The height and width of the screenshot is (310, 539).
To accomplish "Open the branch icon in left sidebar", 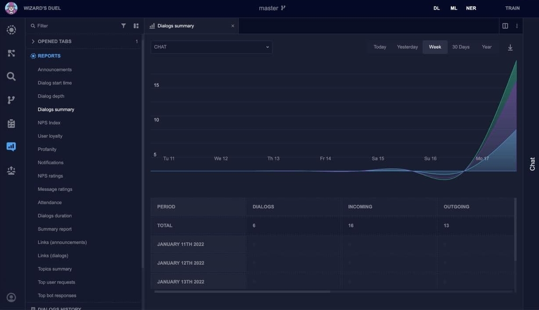I will (11, 100).
